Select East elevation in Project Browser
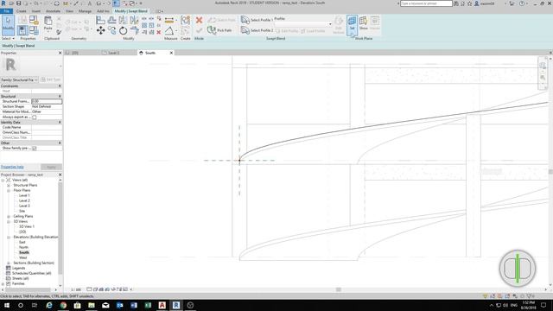553x311 pixels. 22,242
